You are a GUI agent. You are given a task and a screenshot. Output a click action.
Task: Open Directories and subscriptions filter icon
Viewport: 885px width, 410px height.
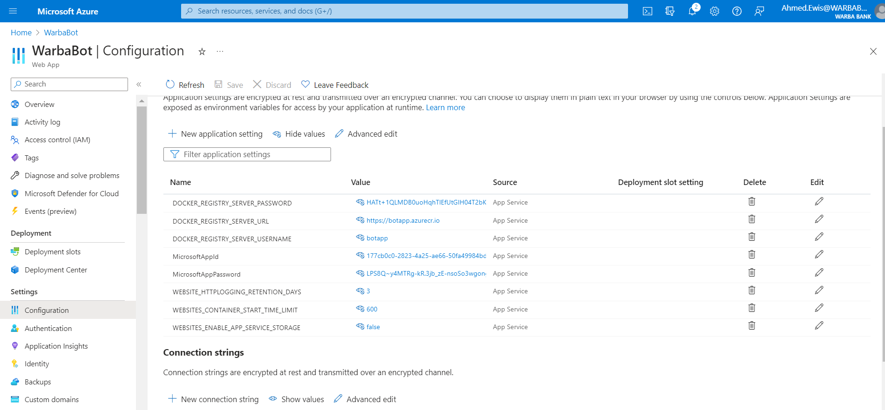point(670,11)
